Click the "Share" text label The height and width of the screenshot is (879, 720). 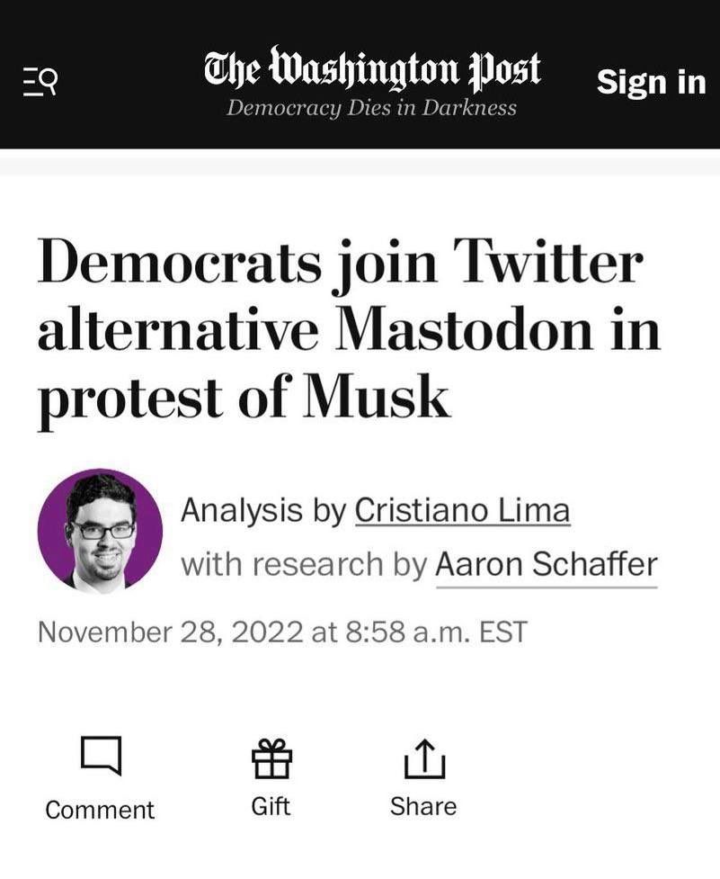(423, 806)
